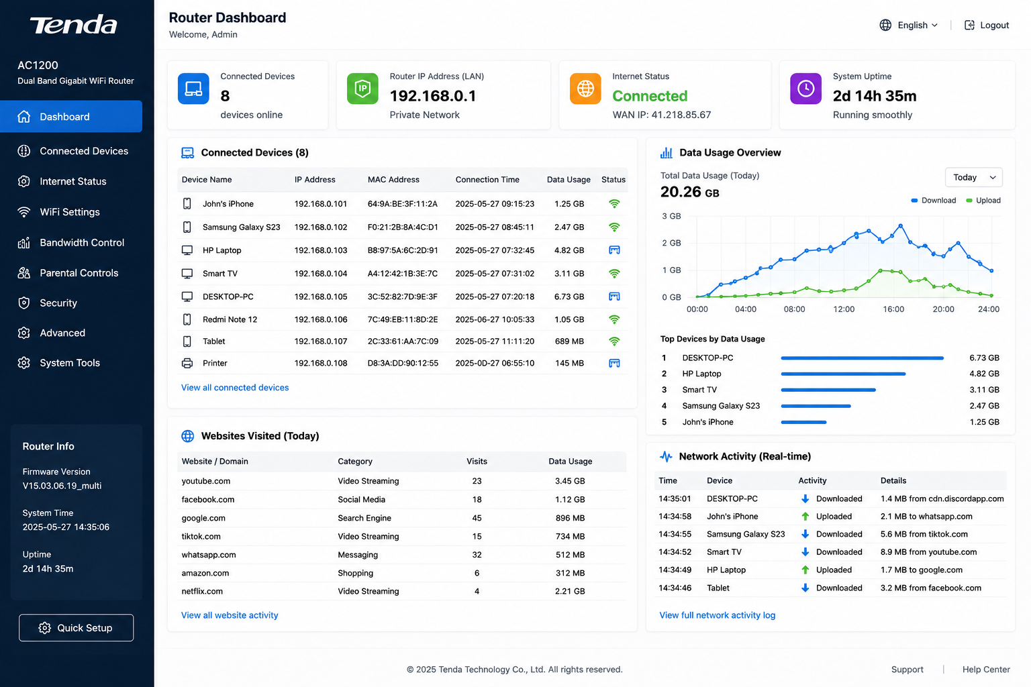Click the 20.26 GB total usage value
The image size is (1031, 687).
coord(690,192)
